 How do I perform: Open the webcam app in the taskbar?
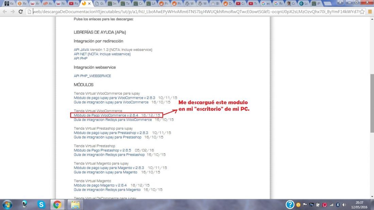click(24, 205)
